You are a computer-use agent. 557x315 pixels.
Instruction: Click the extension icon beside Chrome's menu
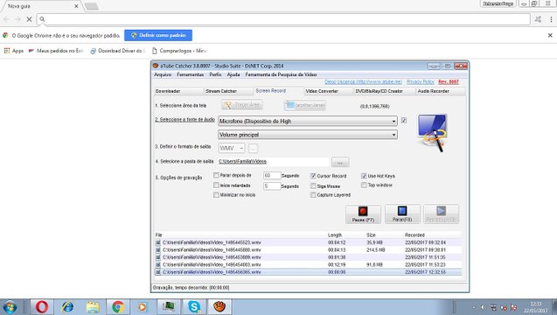coord(538,19)
